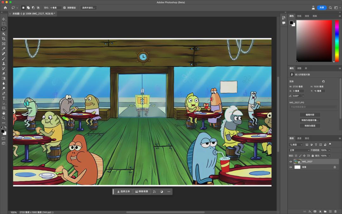
Task: Select the Crop tool
Action: tap(4, 39)
